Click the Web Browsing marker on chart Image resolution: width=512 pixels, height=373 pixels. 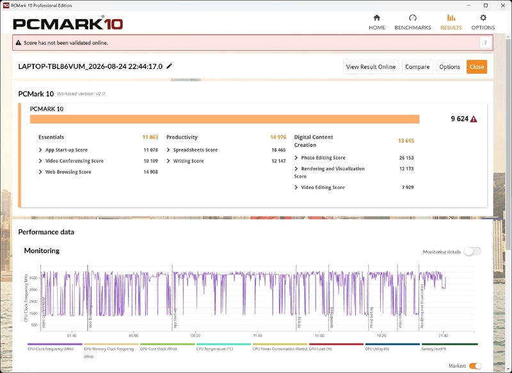(x=90, y=317)
